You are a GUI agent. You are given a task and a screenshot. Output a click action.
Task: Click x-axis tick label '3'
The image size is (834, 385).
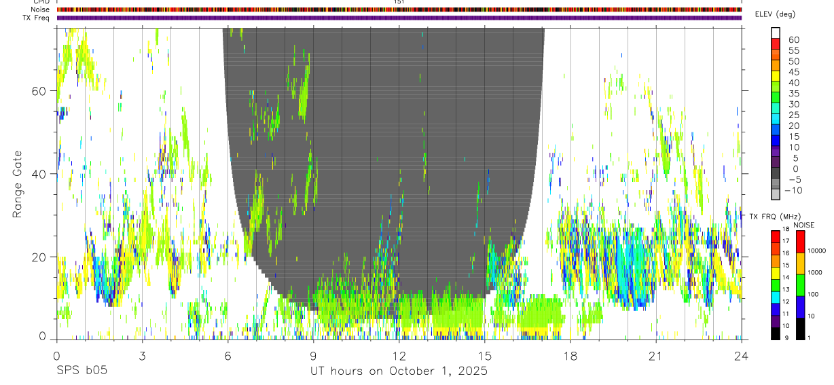pyautogui.click(x=142, y=356)
